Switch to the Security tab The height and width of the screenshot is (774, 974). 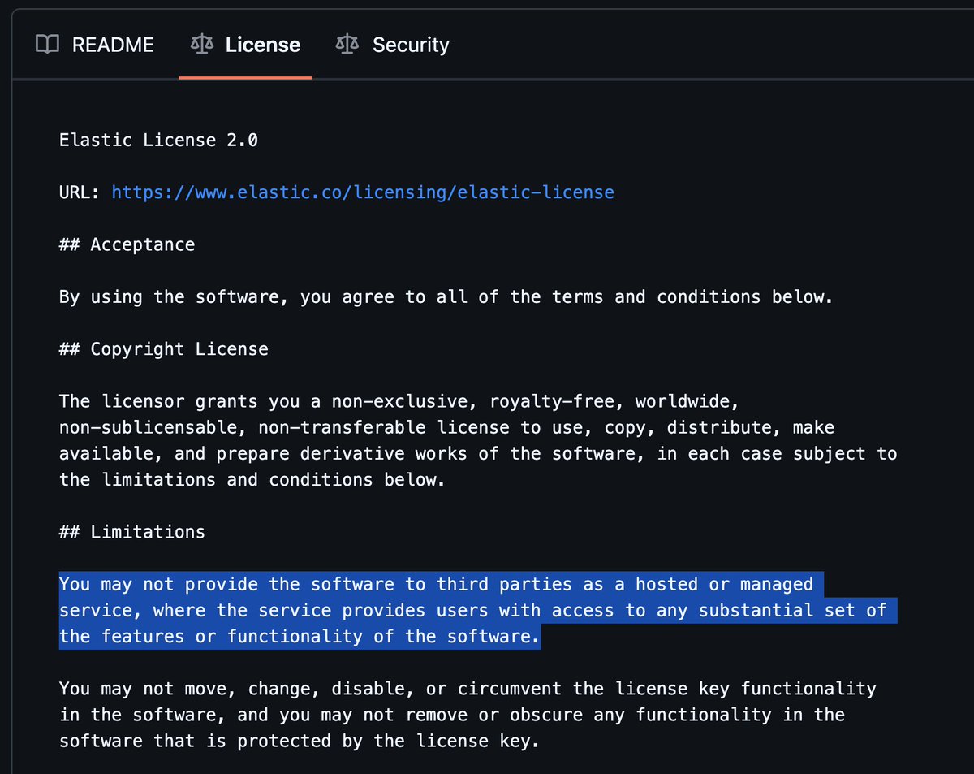pyautogui.click(x=393, y=45)
